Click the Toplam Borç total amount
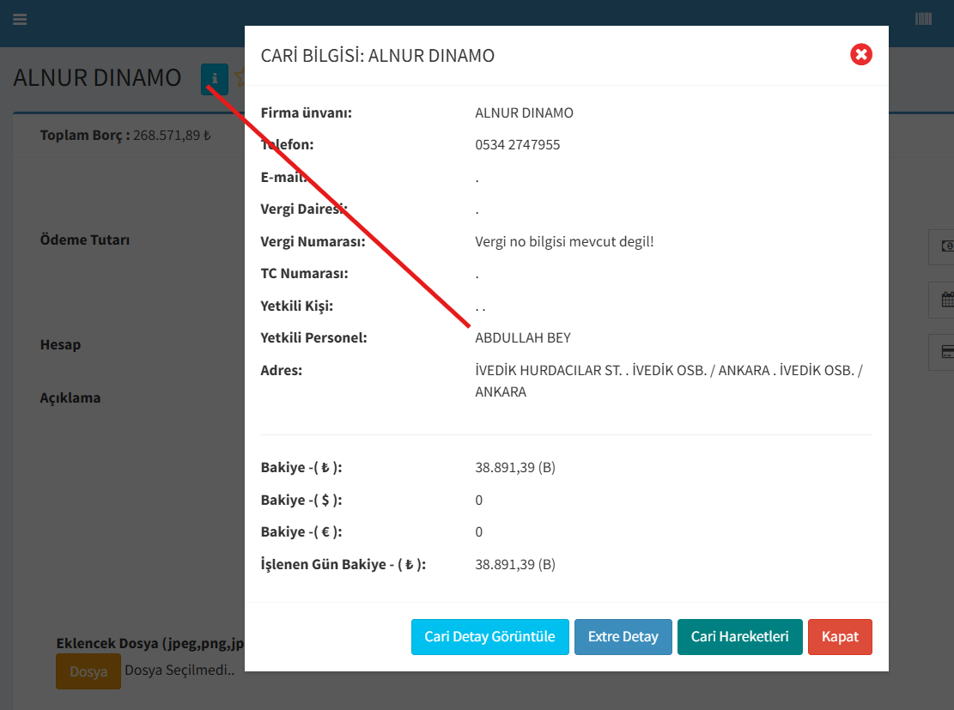 (172, 135)
